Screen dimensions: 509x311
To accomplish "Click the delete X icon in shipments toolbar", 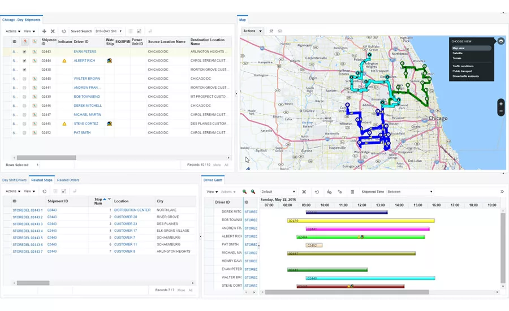I will click(53, 31).
